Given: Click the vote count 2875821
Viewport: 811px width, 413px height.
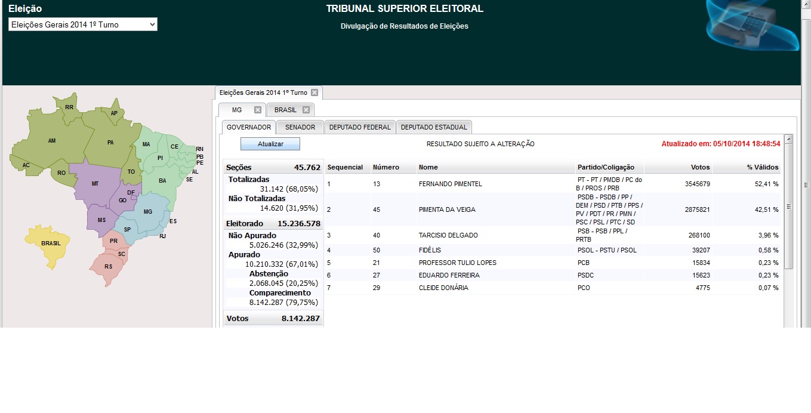Looking at the screenshot, I should 697,209.
